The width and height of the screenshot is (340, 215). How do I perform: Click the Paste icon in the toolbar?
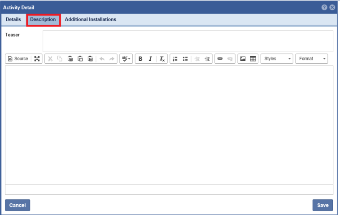point(70,59)
